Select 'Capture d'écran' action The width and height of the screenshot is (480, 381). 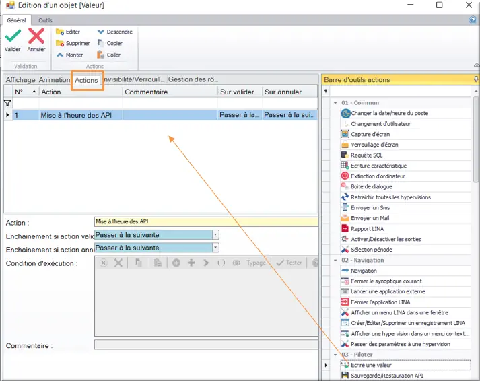click(406, 134)
